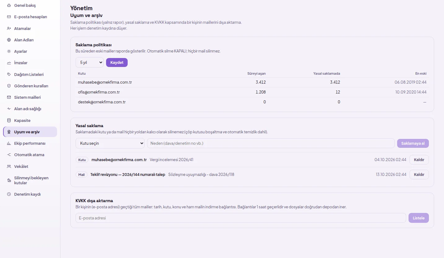Screen dimensions: 444x258
Task: Select the Alan Adları globe icon
Action: [9, 40]
